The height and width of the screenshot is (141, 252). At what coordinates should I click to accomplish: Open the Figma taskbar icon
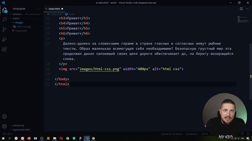pyautogui.click(x=80, y=138)
